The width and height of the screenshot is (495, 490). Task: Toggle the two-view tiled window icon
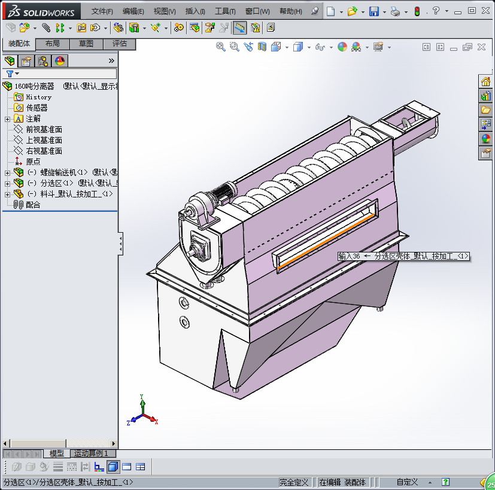pos(140,467)
